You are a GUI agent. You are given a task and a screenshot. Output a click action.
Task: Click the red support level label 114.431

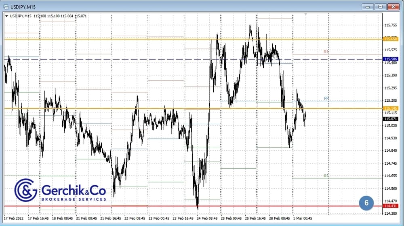[391, 206]
